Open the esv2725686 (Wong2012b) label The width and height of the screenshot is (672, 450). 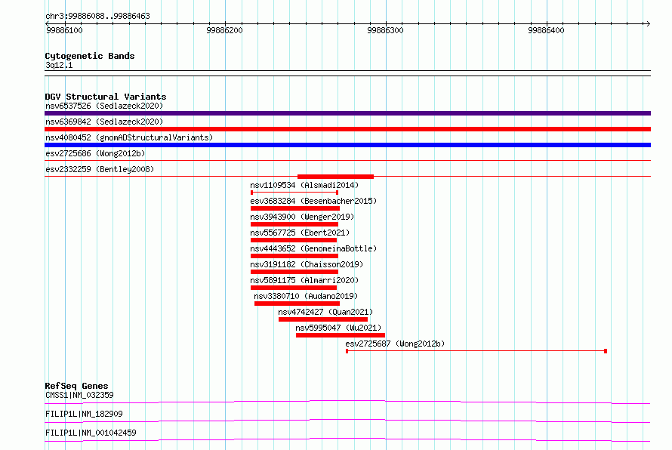(x=95, y=153)
